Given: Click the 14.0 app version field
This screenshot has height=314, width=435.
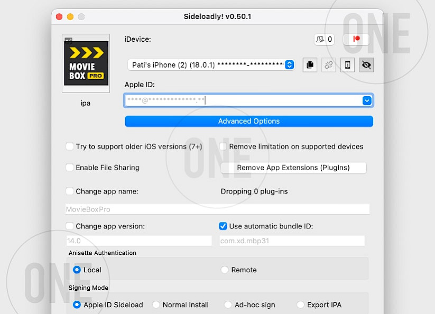Looking at the screenshot, I should (x=139, y=241).
